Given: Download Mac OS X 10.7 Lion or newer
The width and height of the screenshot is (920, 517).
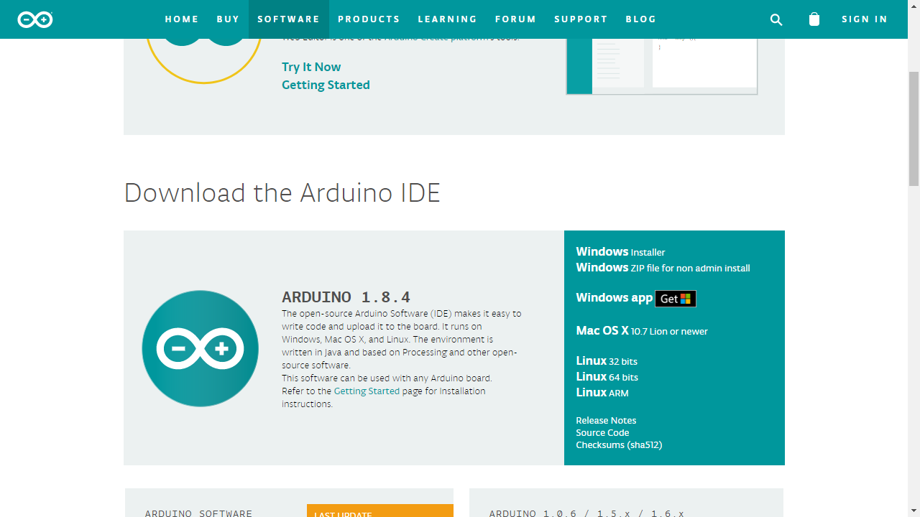Looking at the screenshot, I should [x=642, y=330].
